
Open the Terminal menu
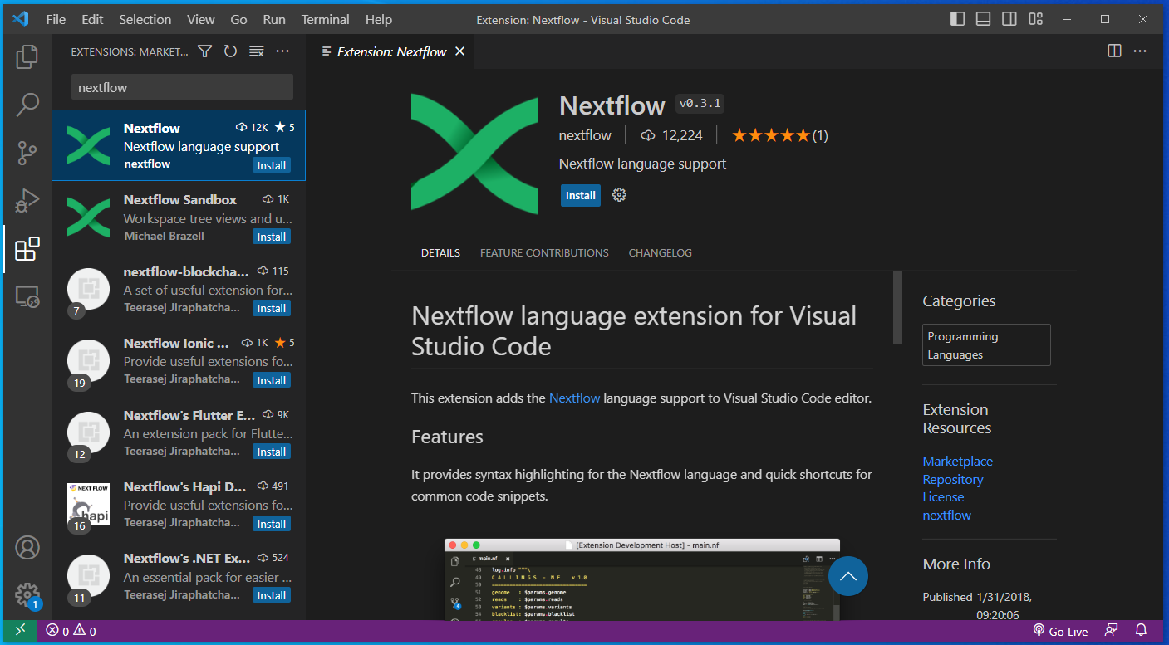[x=325, y=19]
